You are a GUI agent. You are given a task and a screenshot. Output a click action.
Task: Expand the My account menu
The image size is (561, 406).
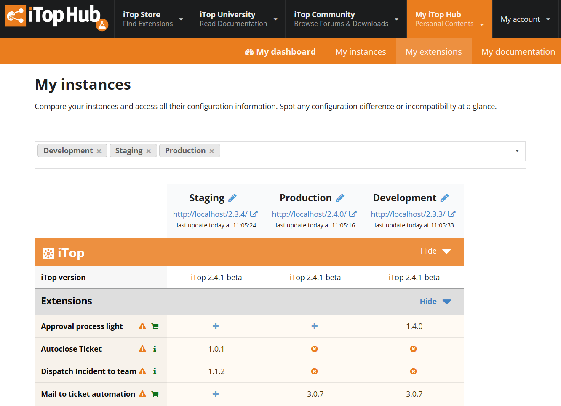tap(525, 19)
